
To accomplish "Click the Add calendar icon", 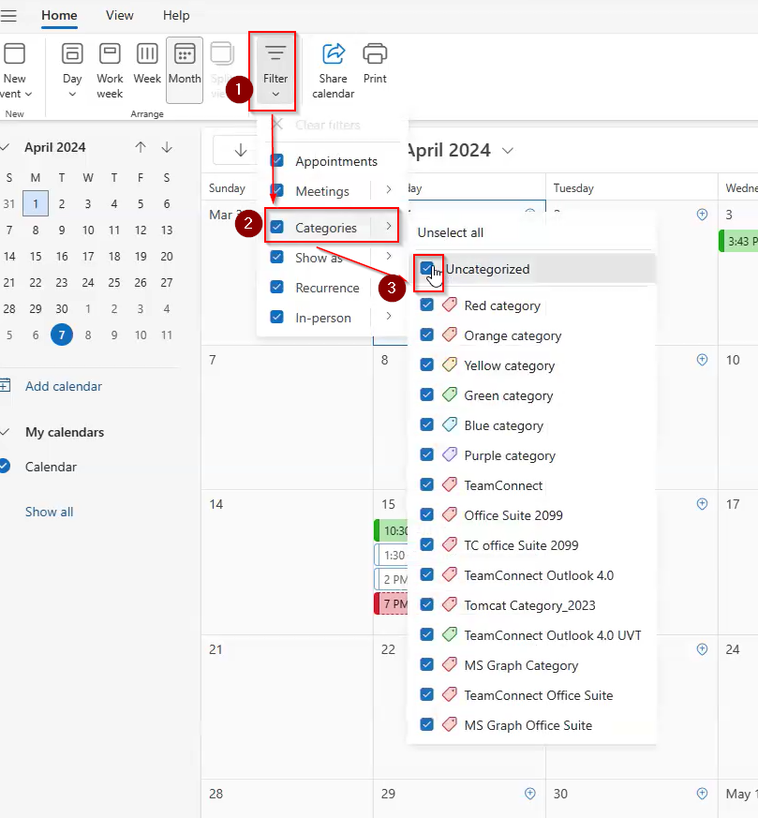I will [x=6, y=385].
